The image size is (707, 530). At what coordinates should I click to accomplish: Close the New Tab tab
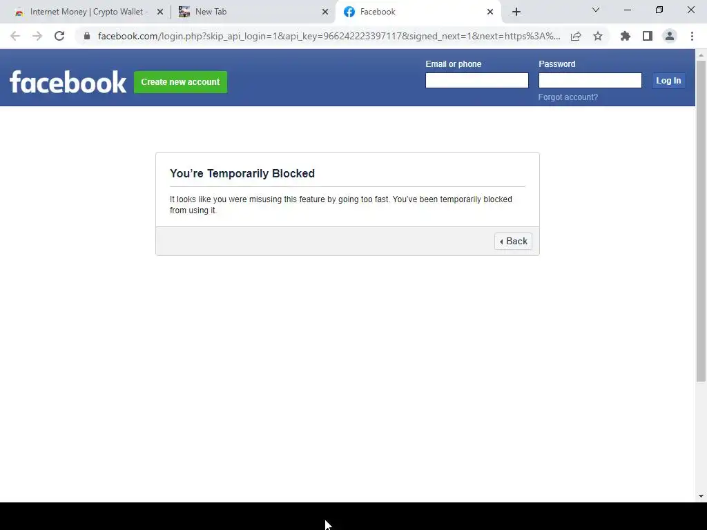325,12
